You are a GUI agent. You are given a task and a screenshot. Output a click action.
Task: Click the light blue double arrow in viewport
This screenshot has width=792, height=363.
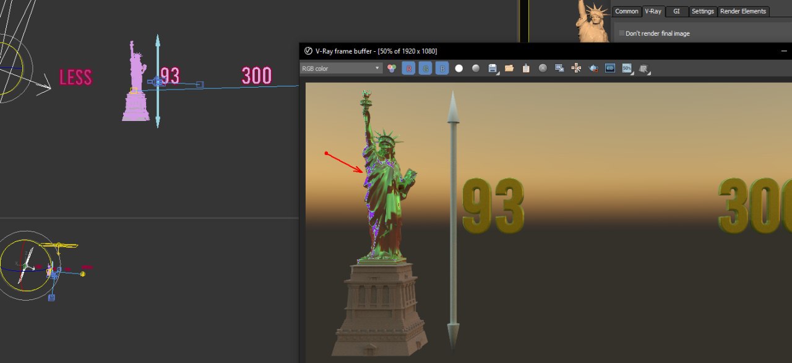[x=158, y=81]
